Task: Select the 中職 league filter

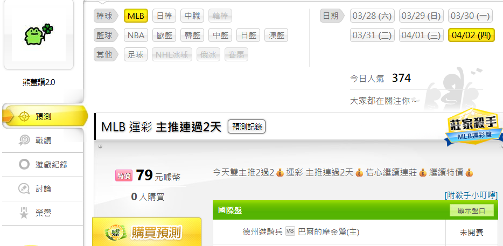Action: (x=192, y=16)
